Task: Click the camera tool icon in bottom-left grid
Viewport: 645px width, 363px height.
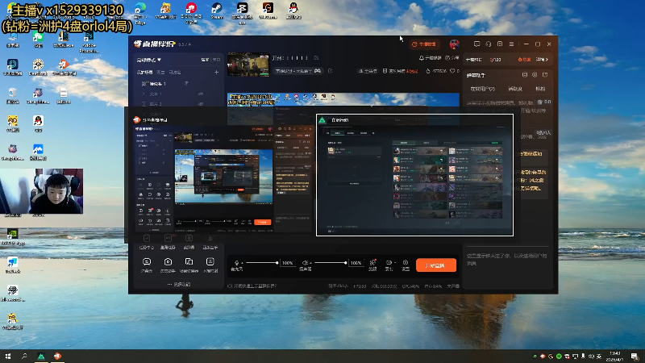Action: 168,261
